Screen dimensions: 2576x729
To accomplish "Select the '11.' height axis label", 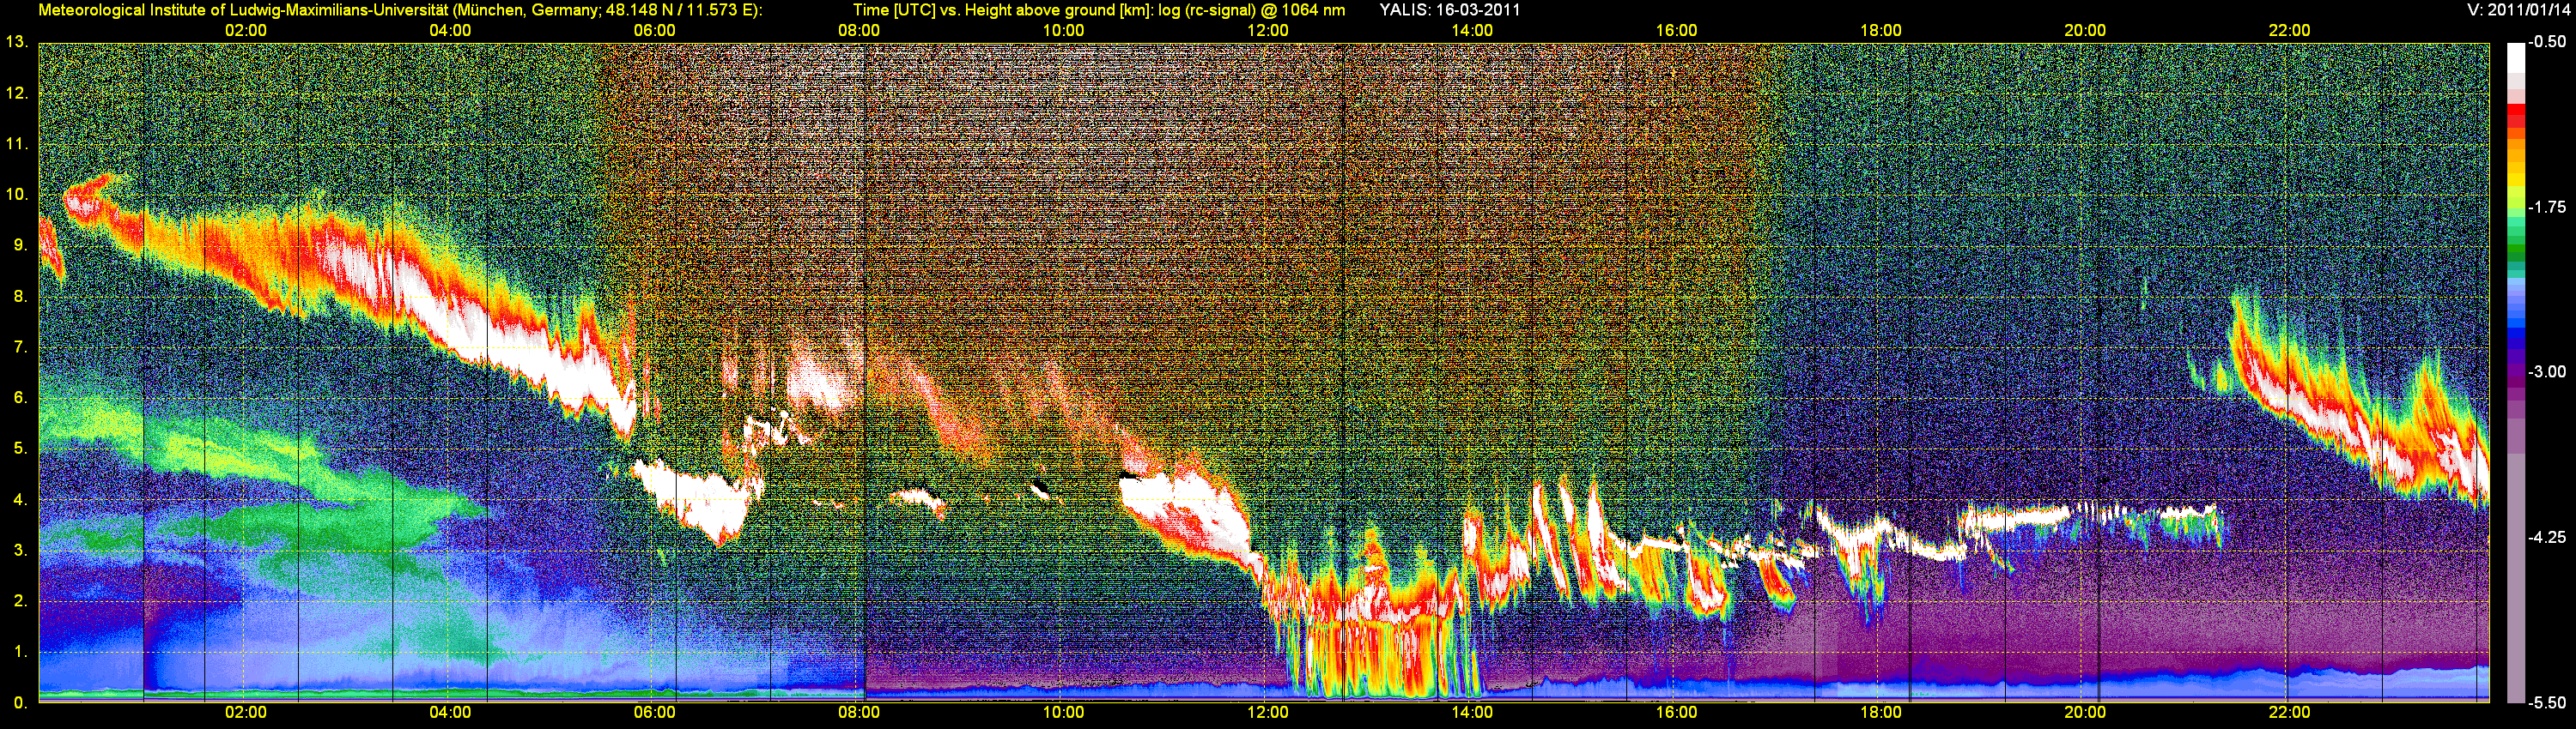I will [x=17, y=144].
